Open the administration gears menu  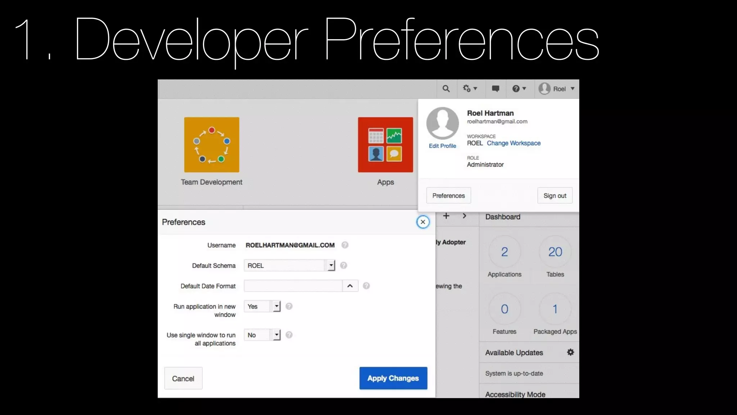coord(470,89)
